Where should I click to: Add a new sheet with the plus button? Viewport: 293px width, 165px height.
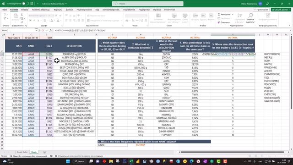tap(44, 152)
